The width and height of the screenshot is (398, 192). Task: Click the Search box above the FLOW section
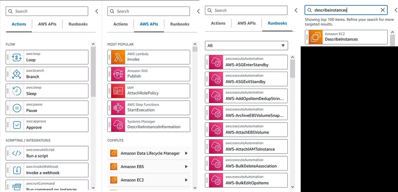(x=47, y=11)
